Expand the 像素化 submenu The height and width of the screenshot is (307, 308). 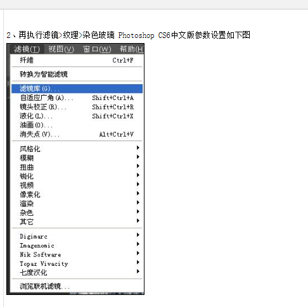77,194
